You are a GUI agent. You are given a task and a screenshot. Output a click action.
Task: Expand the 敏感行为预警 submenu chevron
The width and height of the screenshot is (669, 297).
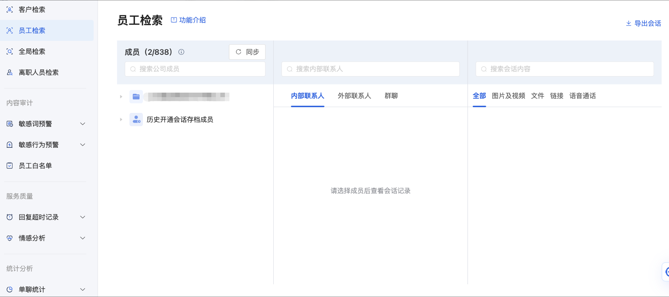click(83, 145)
